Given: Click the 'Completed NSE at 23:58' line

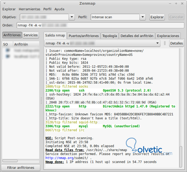Looking at the screenshot, I should 80,146.
